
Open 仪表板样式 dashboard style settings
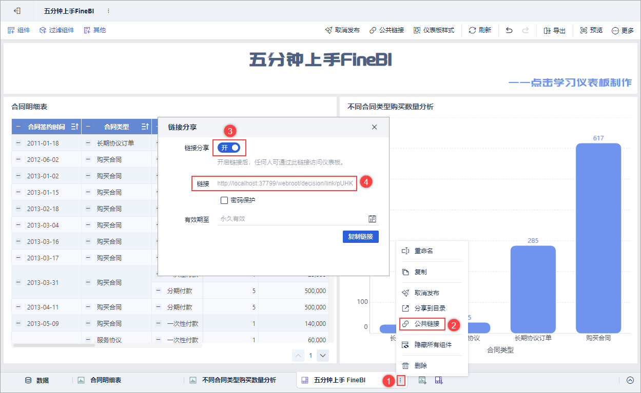click(x=434, y=30)
